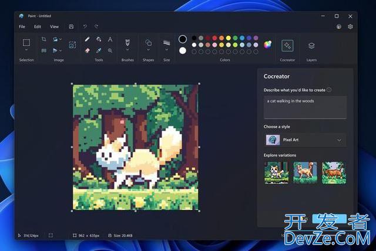The image size is (376, 251).
Task: Click the Brushes tool icon
Action: pyautogui.click(x=127, y=43)
